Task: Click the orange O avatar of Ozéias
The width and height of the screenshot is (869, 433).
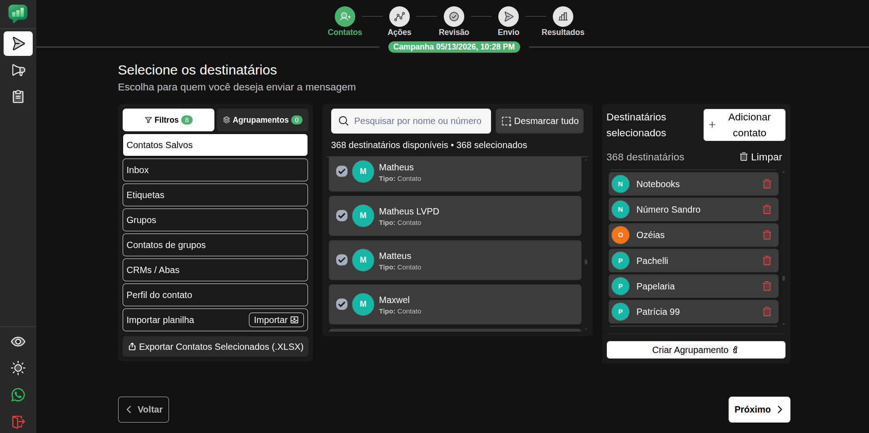Action: (620, 235)
